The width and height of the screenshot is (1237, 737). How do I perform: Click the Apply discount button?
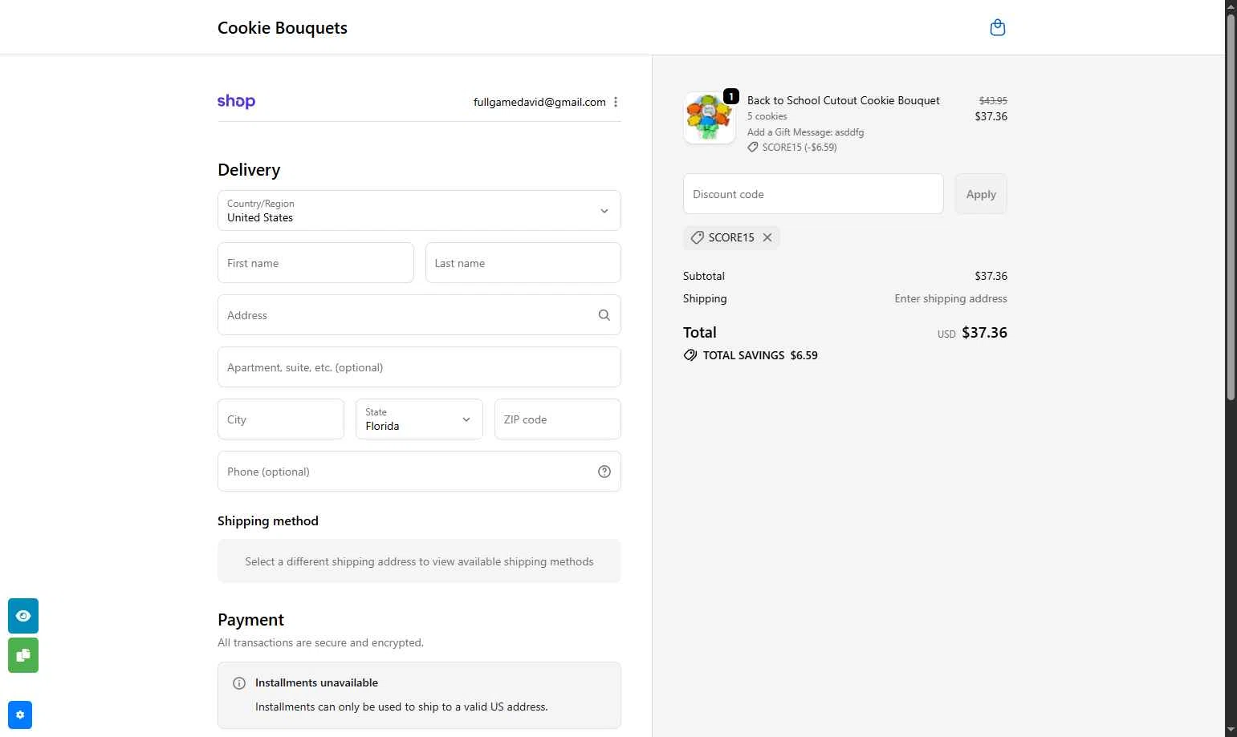tap(981, 194)
